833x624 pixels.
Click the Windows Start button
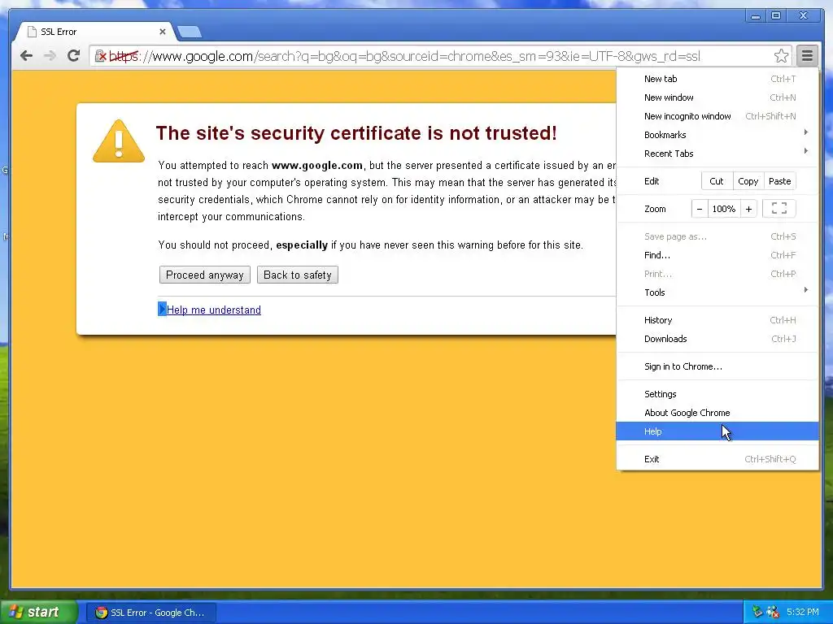[x=39, y=612]
